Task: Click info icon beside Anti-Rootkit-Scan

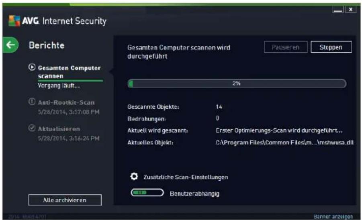Action: (x=32, y=102)
